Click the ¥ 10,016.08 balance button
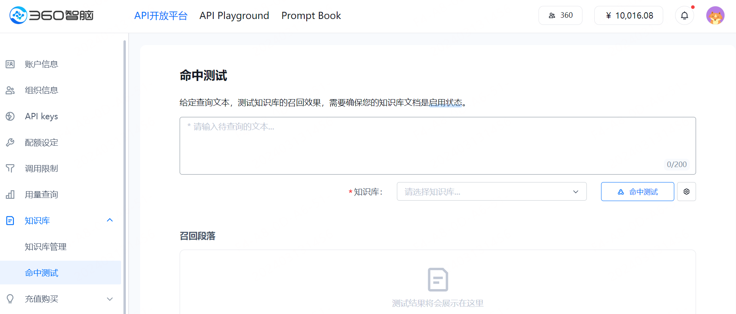This screenshot has height=314, width=736. (x=628, y=15)
